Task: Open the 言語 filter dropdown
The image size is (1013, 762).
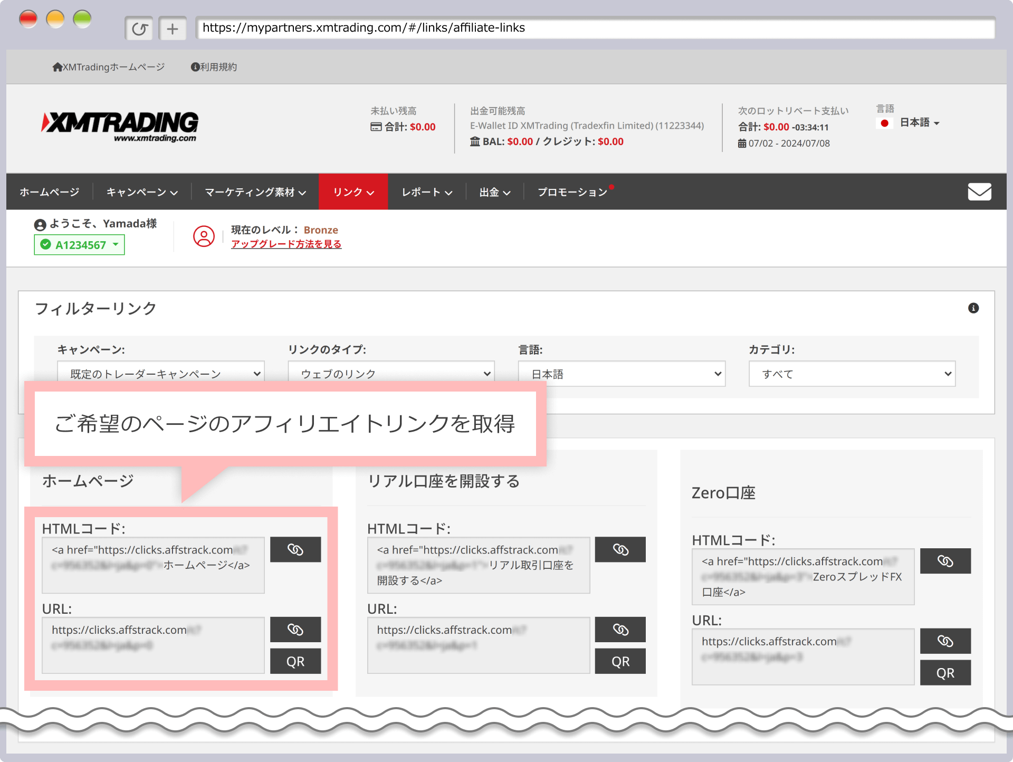Action: tap(622, 374)
